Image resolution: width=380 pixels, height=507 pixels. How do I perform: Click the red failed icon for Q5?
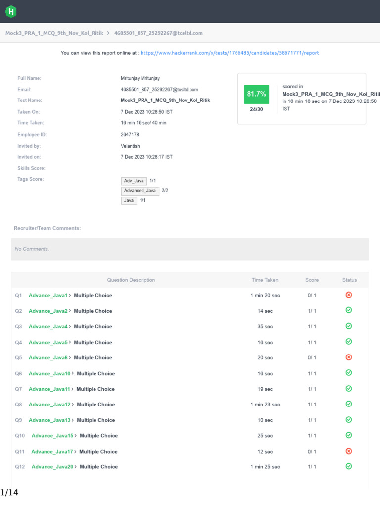pos(348,357)
